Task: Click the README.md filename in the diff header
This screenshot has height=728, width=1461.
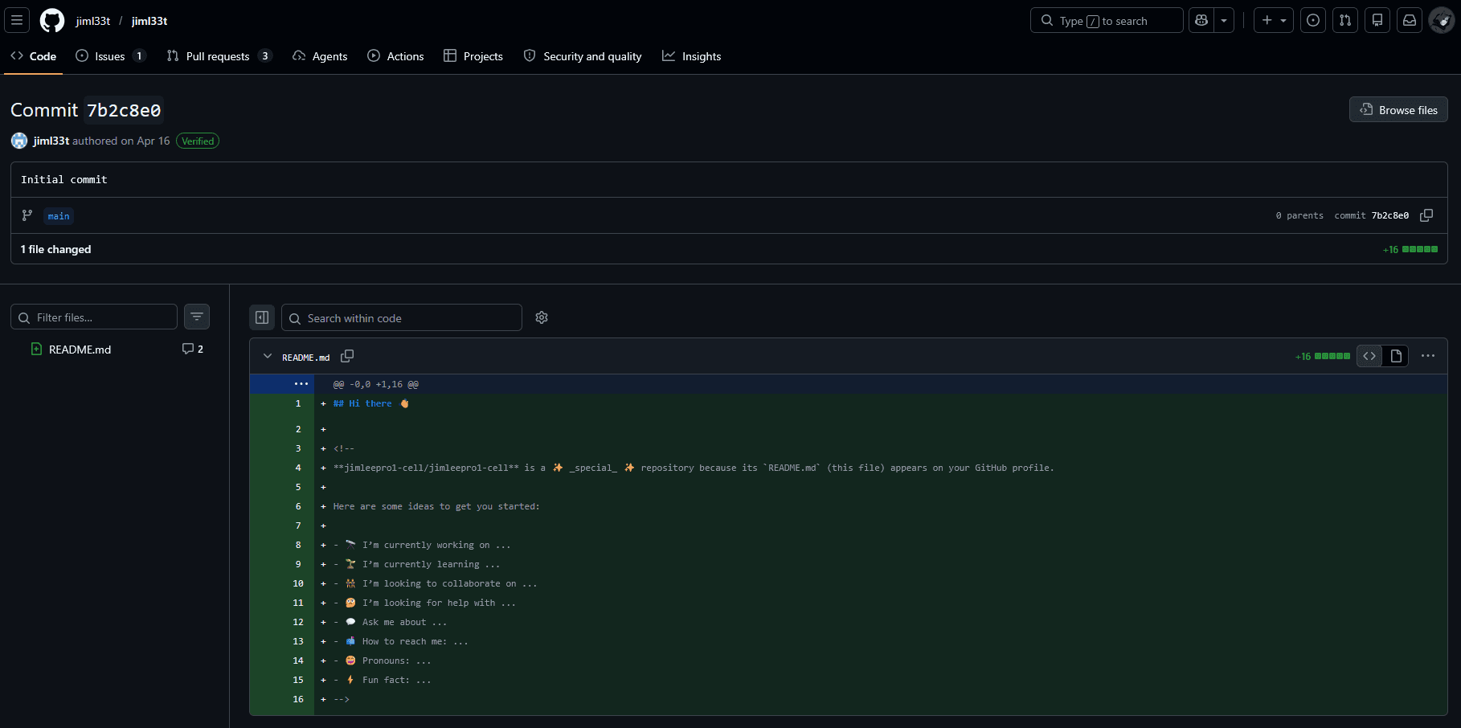Action: point(306,358)
